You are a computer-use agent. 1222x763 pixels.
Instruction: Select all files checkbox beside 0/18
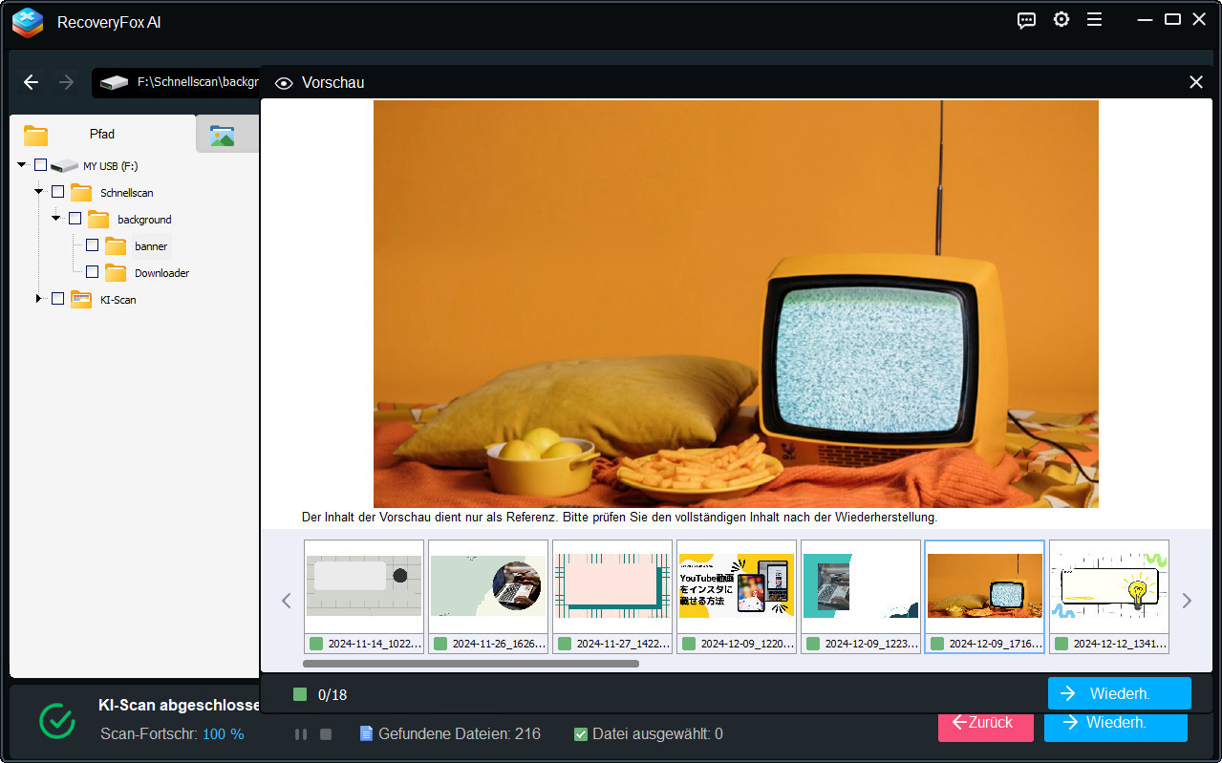[300, 694]
